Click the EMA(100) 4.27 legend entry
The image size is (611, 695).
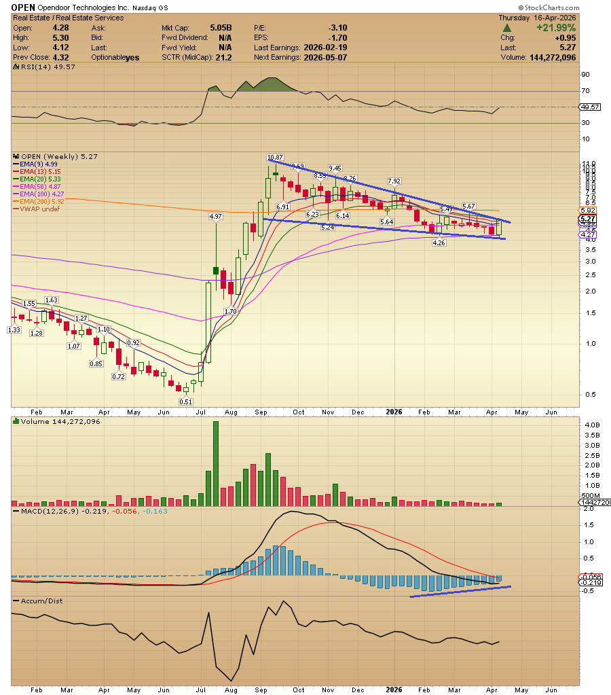pyautogui.click(x=39, y=194)
